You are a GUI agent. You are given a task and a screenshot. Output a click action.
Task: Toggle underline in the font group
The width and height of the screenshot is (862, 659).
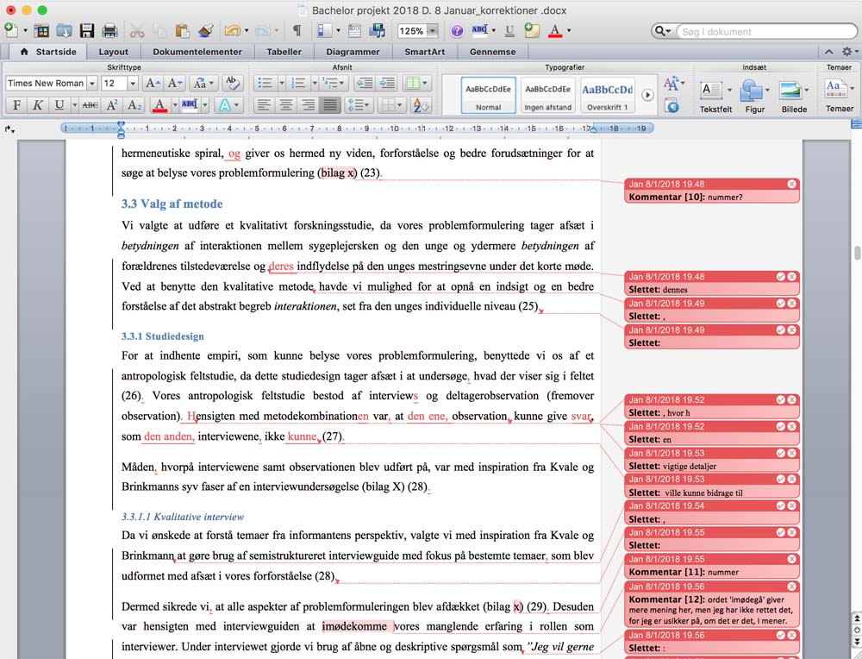point(59,104)
